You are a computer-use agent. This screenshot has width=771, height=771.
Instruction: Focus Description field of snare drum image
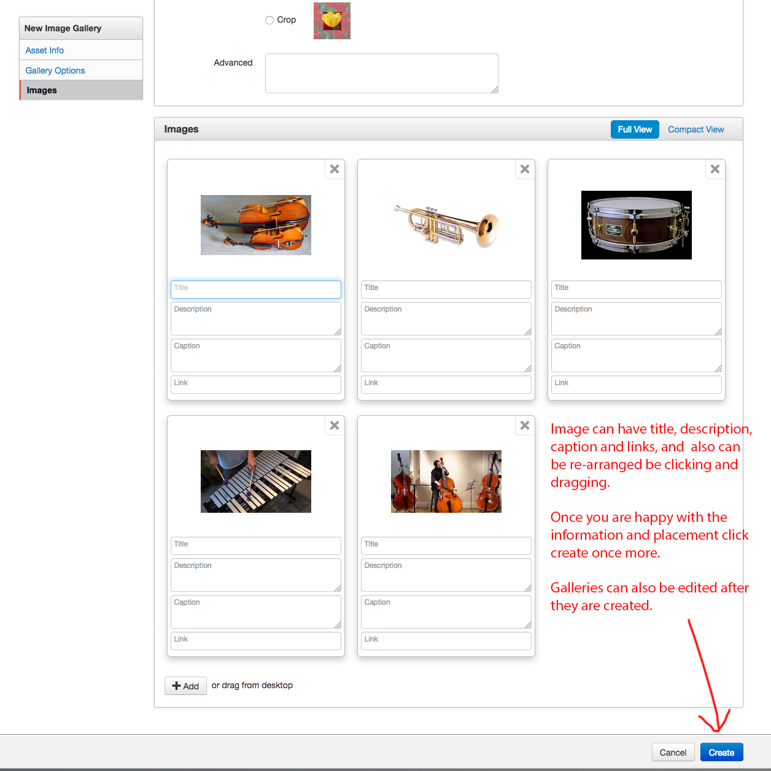(x=637, y=318)
